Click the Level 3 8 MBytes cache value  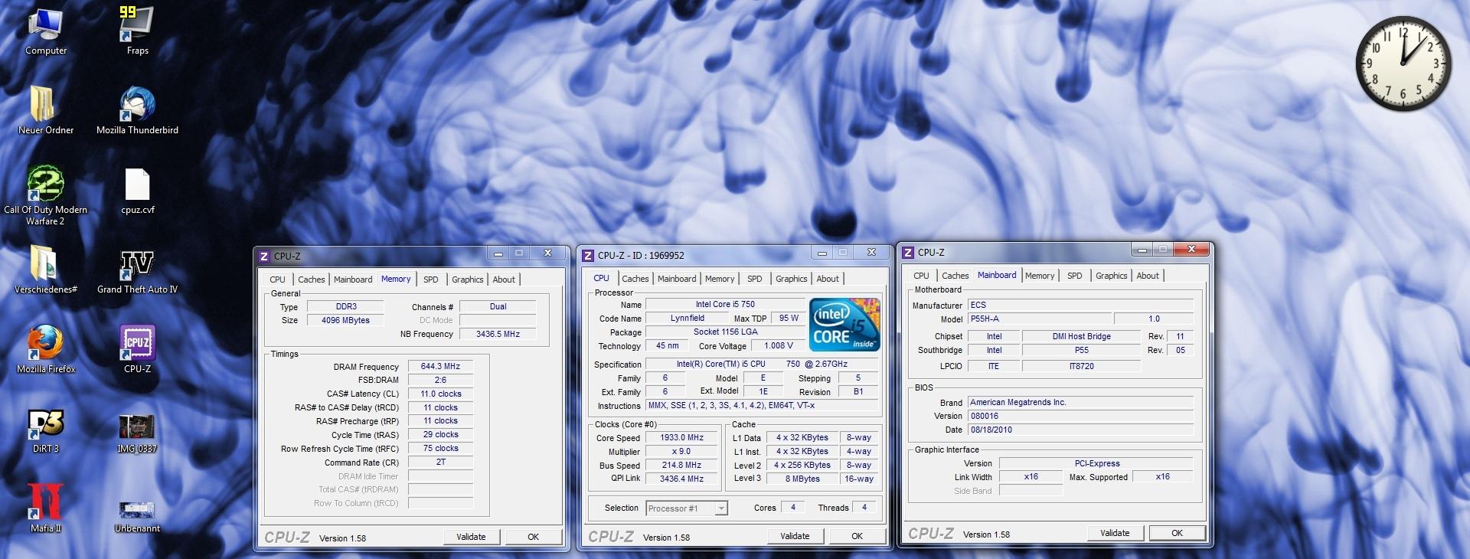pos(802,479)
